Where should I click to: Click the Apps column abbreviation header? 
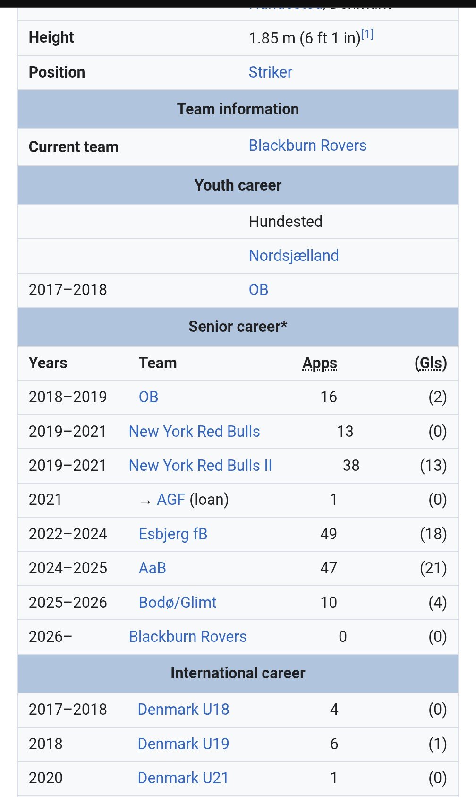pos(320,363)
